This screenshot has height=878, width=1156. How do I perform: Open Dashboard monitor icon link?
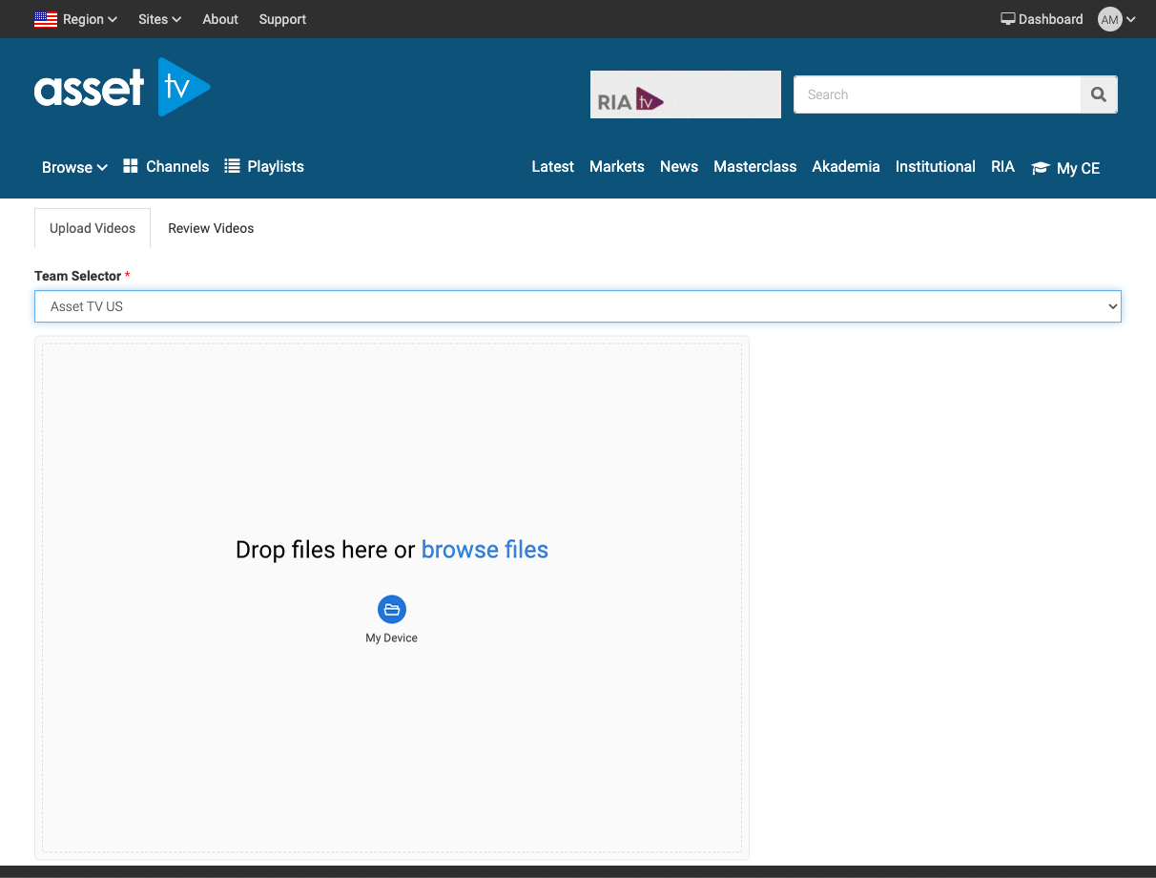point(1008,19)
